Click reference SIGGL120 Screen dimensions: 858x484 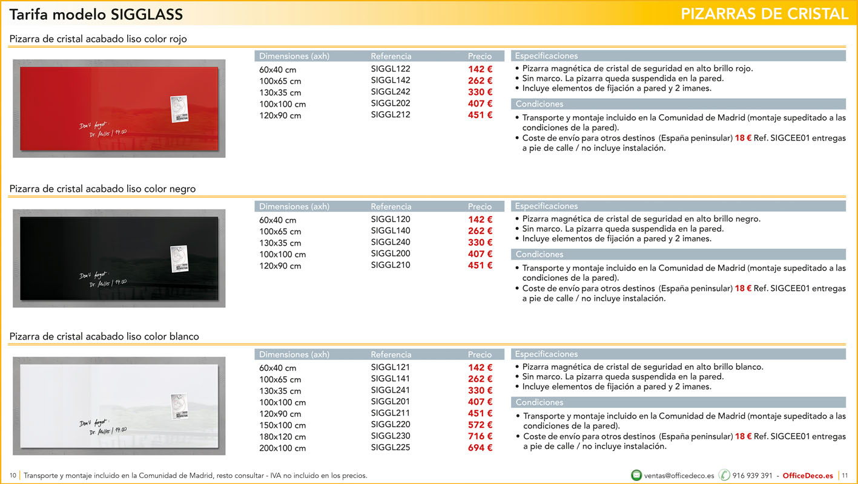tap(391, 219)
